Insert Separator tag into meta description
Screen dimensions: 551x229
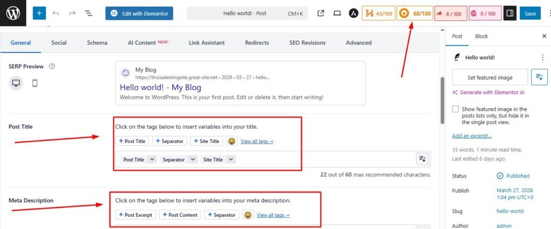pos(222,215)
